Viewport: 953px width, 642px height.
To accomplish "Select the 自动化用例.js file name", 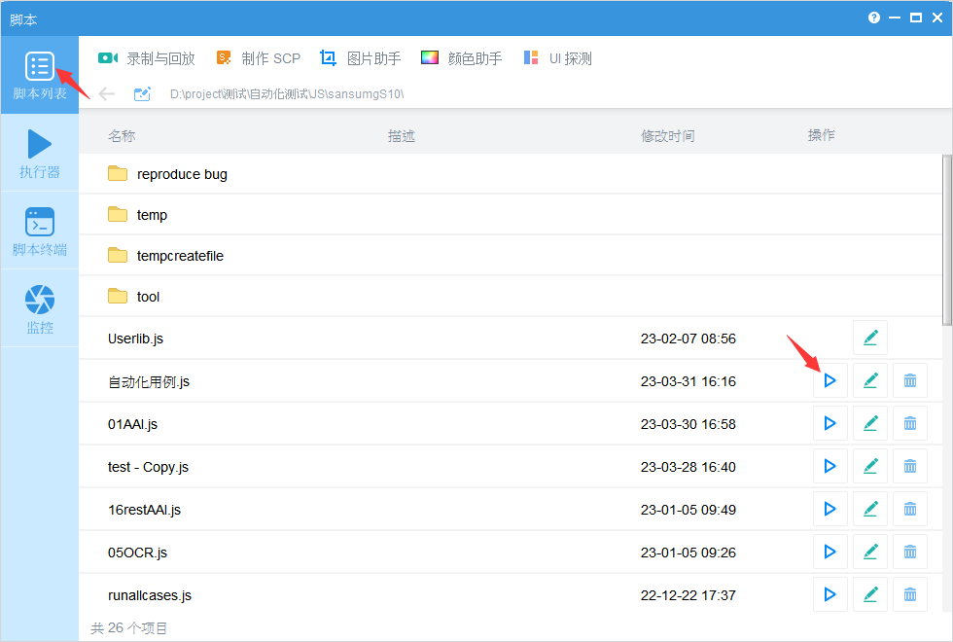I will click(x=149, y=381).
